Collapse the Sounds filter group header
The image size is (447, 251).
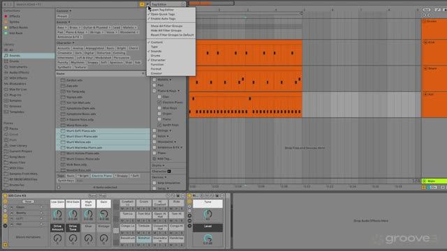tap(64, 22)
